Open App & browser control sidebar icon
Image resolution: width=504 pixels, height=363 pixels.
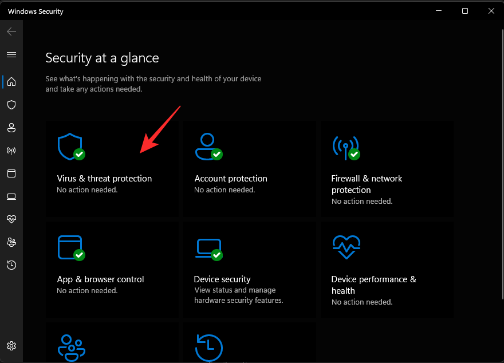click(11, 173)
